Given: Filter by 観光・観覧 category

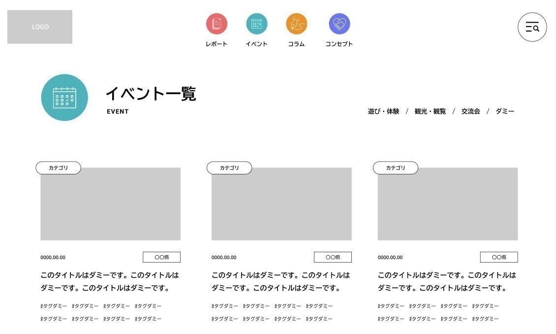Looking at the screenshot, I should pyautogui.click(x=430, y=111).
